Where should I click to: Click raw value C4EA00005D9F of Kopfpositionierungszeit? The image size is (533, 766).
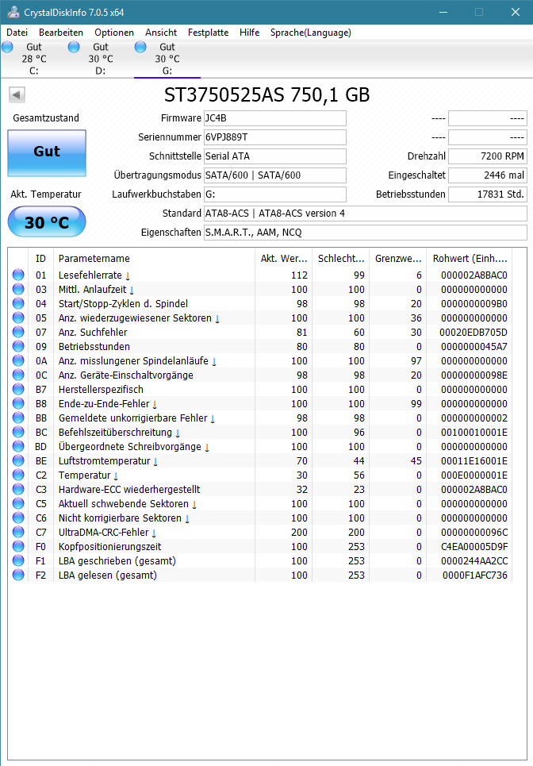click(474, 547)
